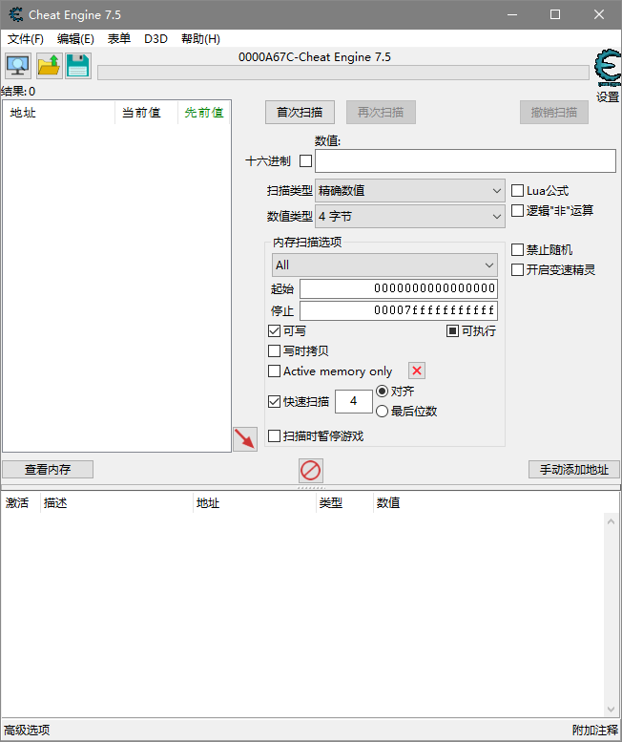Screen dimensions: 622x742
Task: Click the panel splitter grip dots
Action: pyautogui.click(x=311, y=487)
